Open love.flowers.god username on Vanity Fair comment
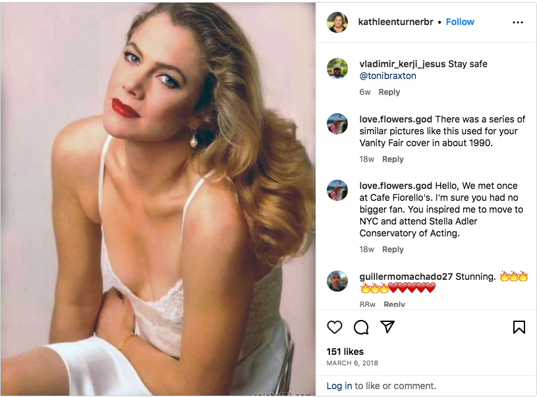The height and width of the screenshot is (397, 537). (x=395, y=119)
